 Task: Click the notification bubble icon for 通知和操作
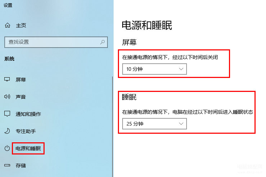[7, 114]
